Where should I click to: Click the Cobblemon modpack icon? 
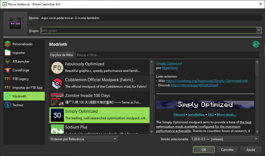(57, 84)
